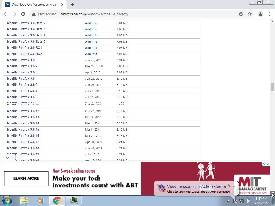Click the browser forward arrow
Image resolution: width=275 pixels, height=206 pixels.
pyautogui.click(x=15, y=14)
